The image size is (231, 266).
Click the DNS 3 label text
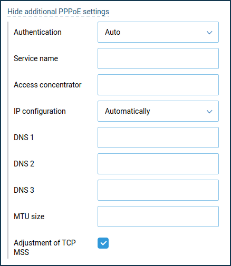(x=24, y=190)
